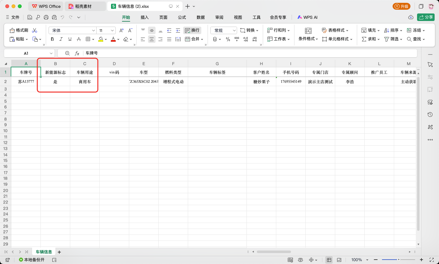Screen dimensions: 439x264
Task: Click the increase font size icon
Action: coord(122,30)
